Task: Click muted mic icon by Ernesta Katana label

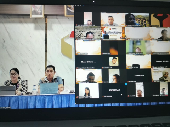Action: point(77,39)
